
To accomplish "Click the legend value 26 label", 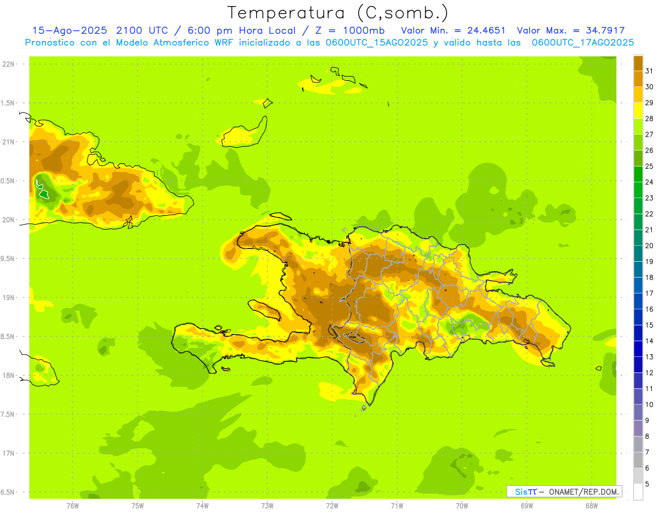I will [649, 150].
